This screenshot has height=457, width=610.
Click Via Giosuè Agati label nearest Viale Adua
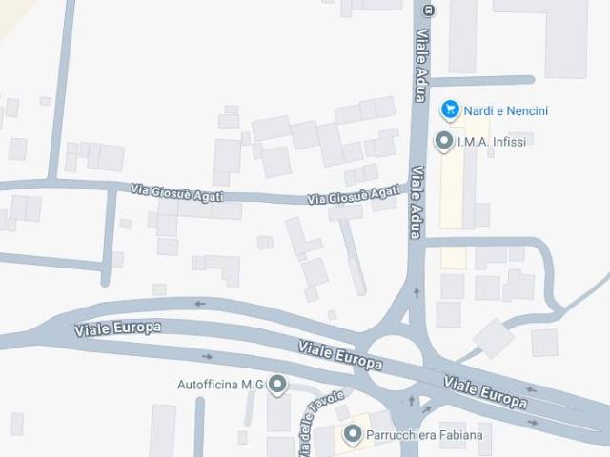[354, 194]
